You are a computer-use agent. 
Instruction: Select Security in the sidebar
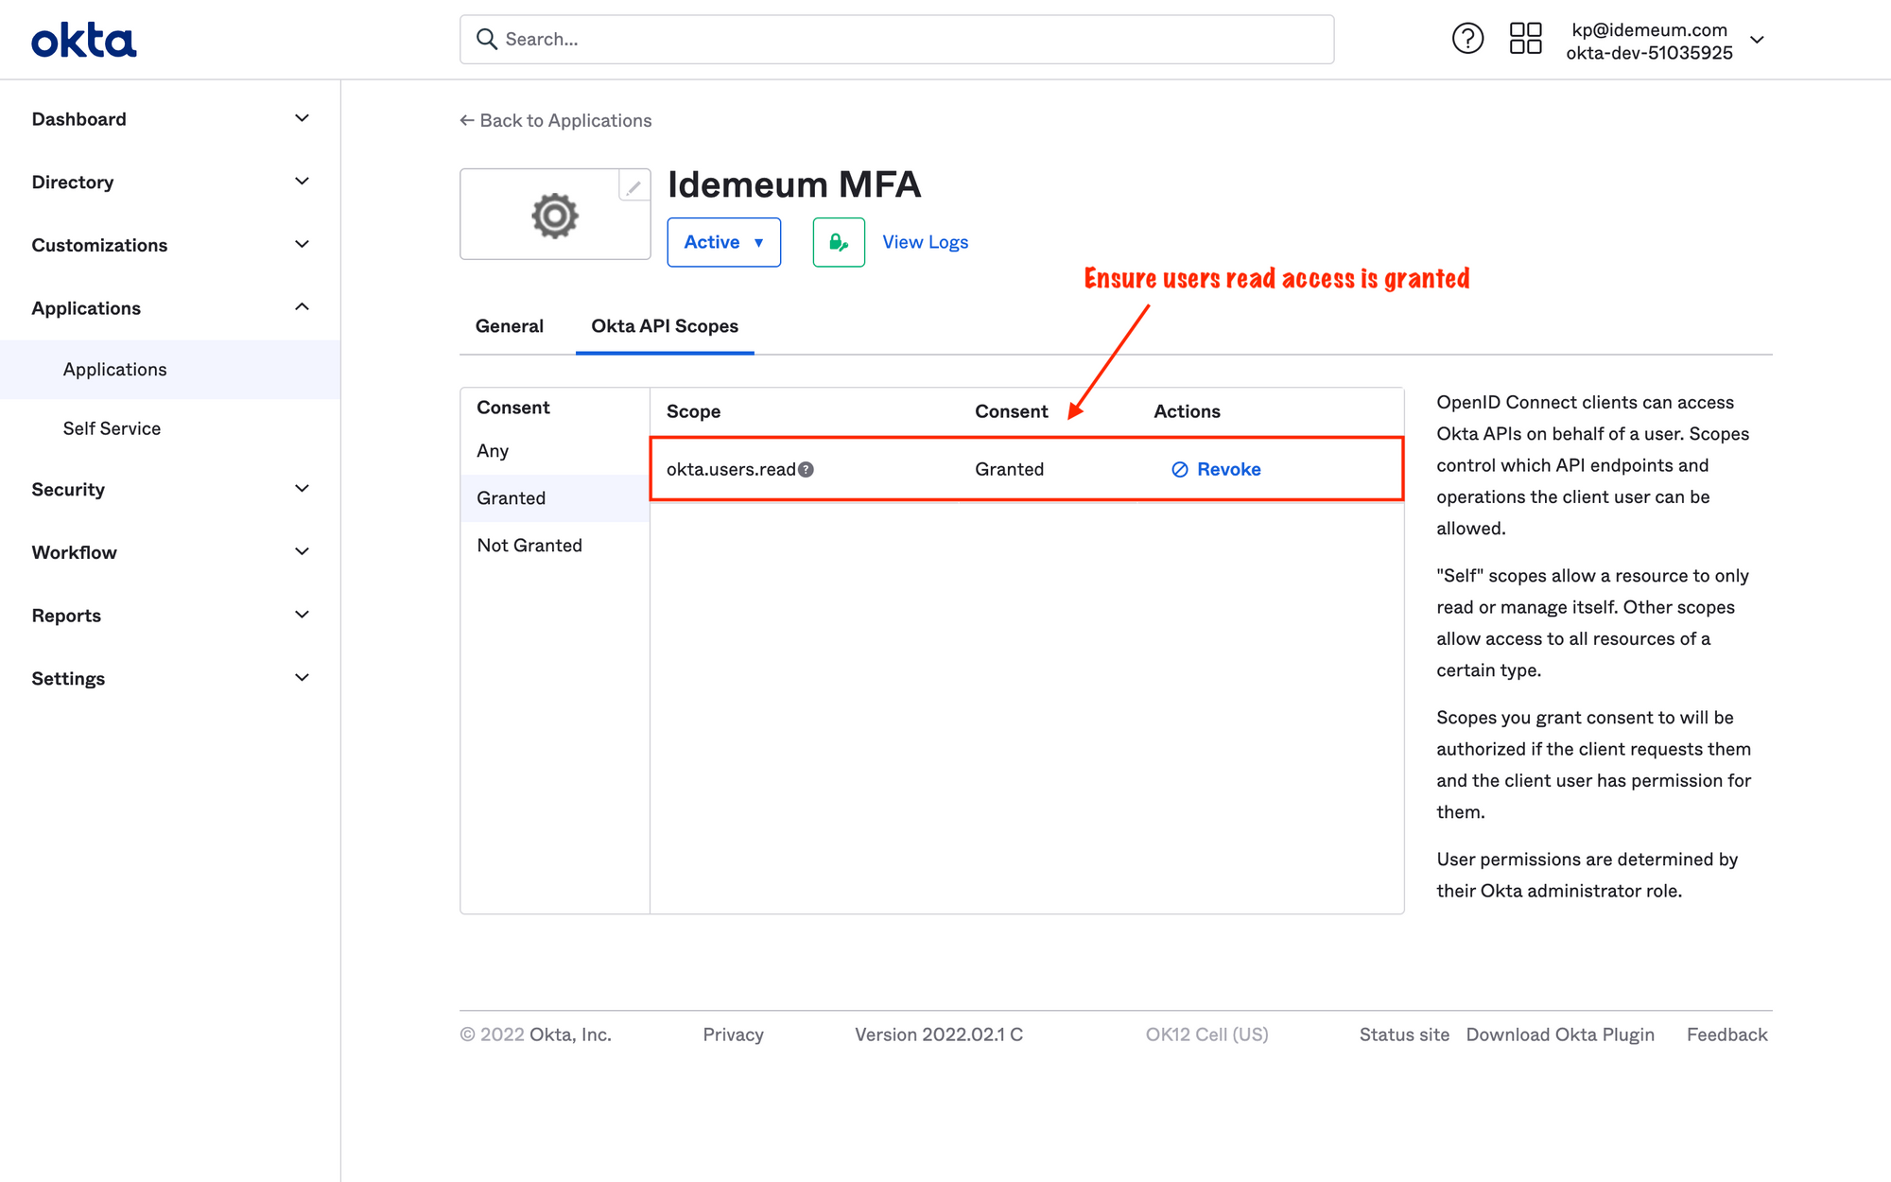coord(68,490)
